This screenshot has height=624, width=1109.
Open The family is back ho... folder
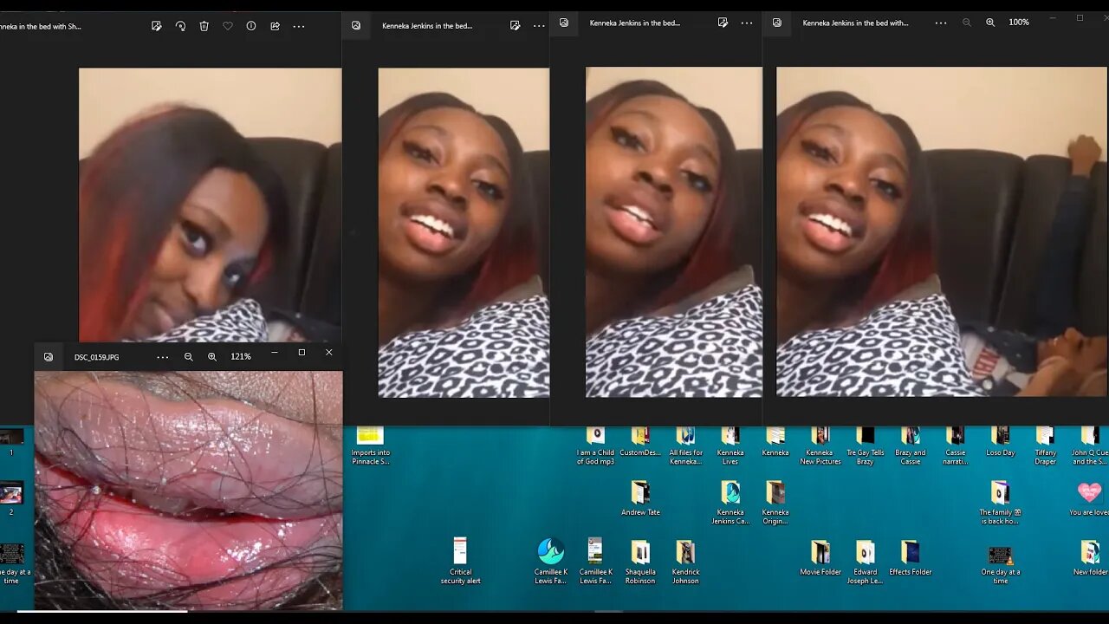click(1000, 503)
